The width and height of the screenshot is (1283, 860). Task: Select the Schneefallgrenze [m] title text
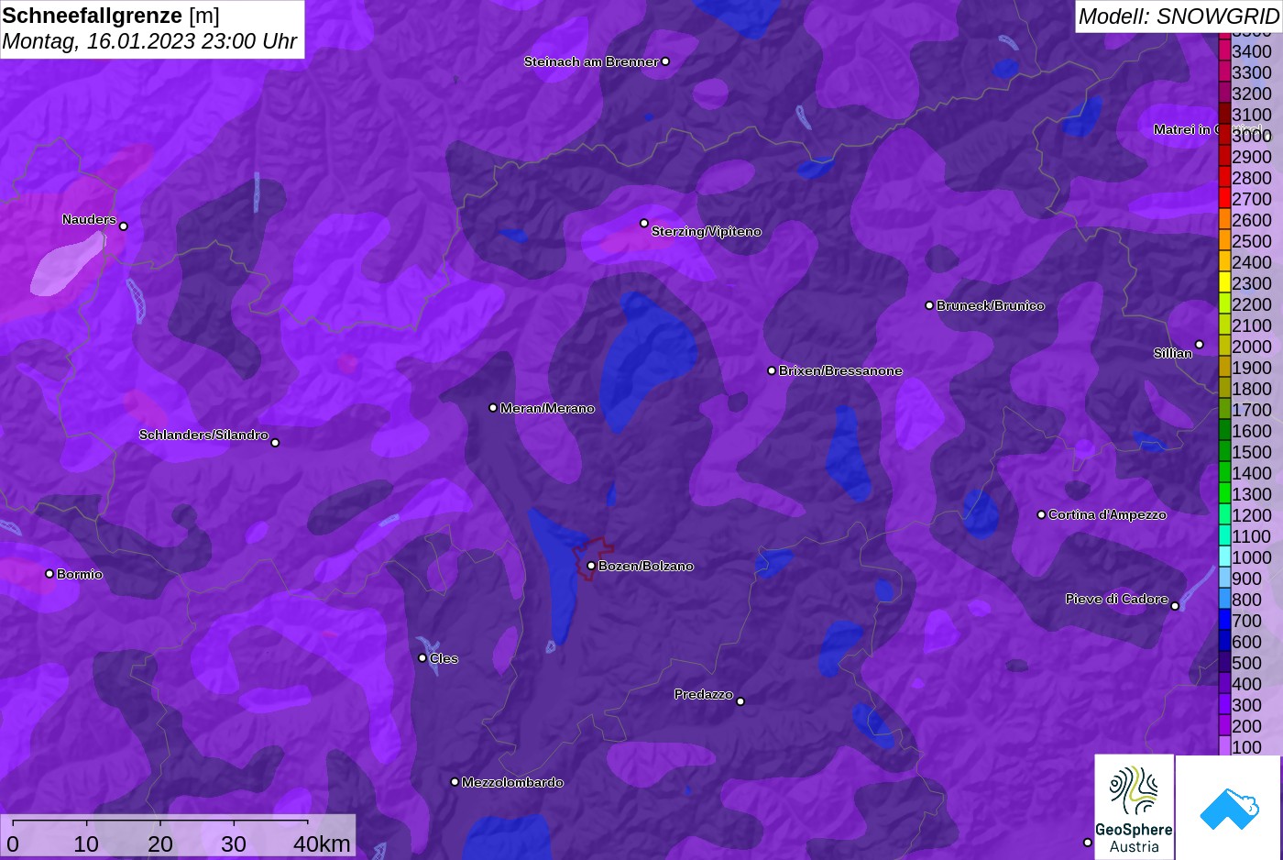111,16
